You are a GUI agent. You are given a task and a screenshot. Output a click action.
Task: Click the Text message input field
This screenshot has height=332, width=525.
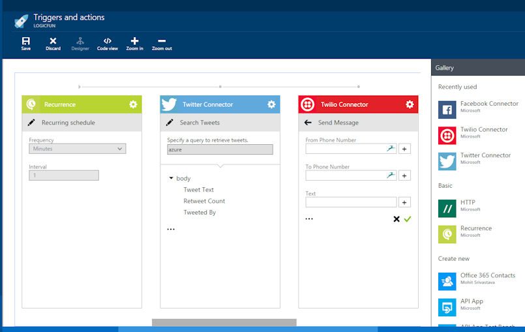tap(351, 202)
